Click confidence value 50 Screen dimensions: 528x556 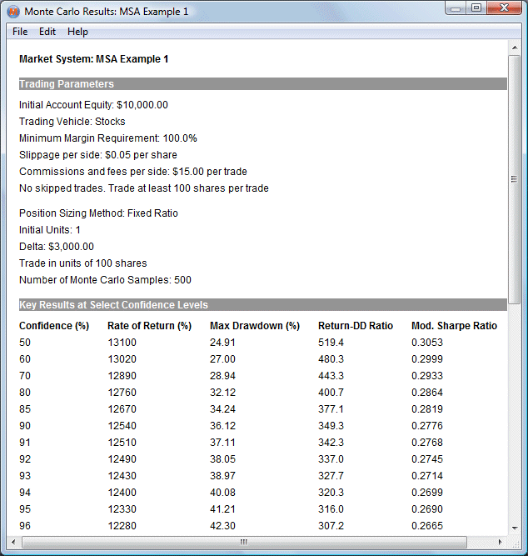25,343
